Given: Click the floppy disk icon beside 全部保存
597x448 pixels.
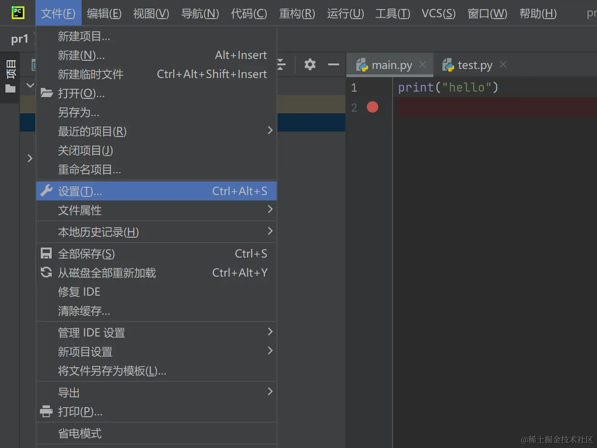Looking at the screenshot, I should point(46,253).
